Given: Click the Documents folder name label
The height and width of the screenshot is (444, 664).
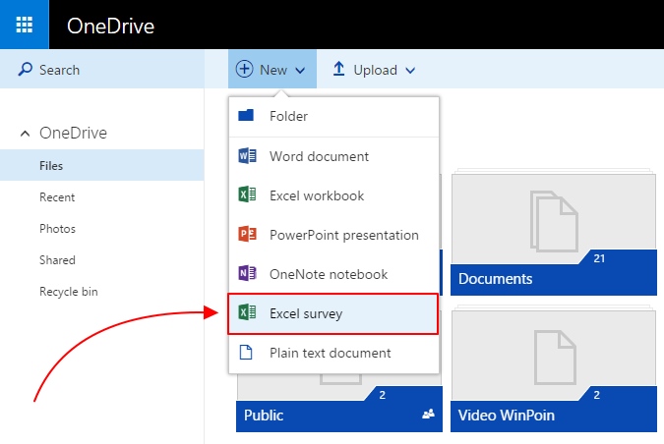Looking at the screenshot, I should (x=495, y=279).
